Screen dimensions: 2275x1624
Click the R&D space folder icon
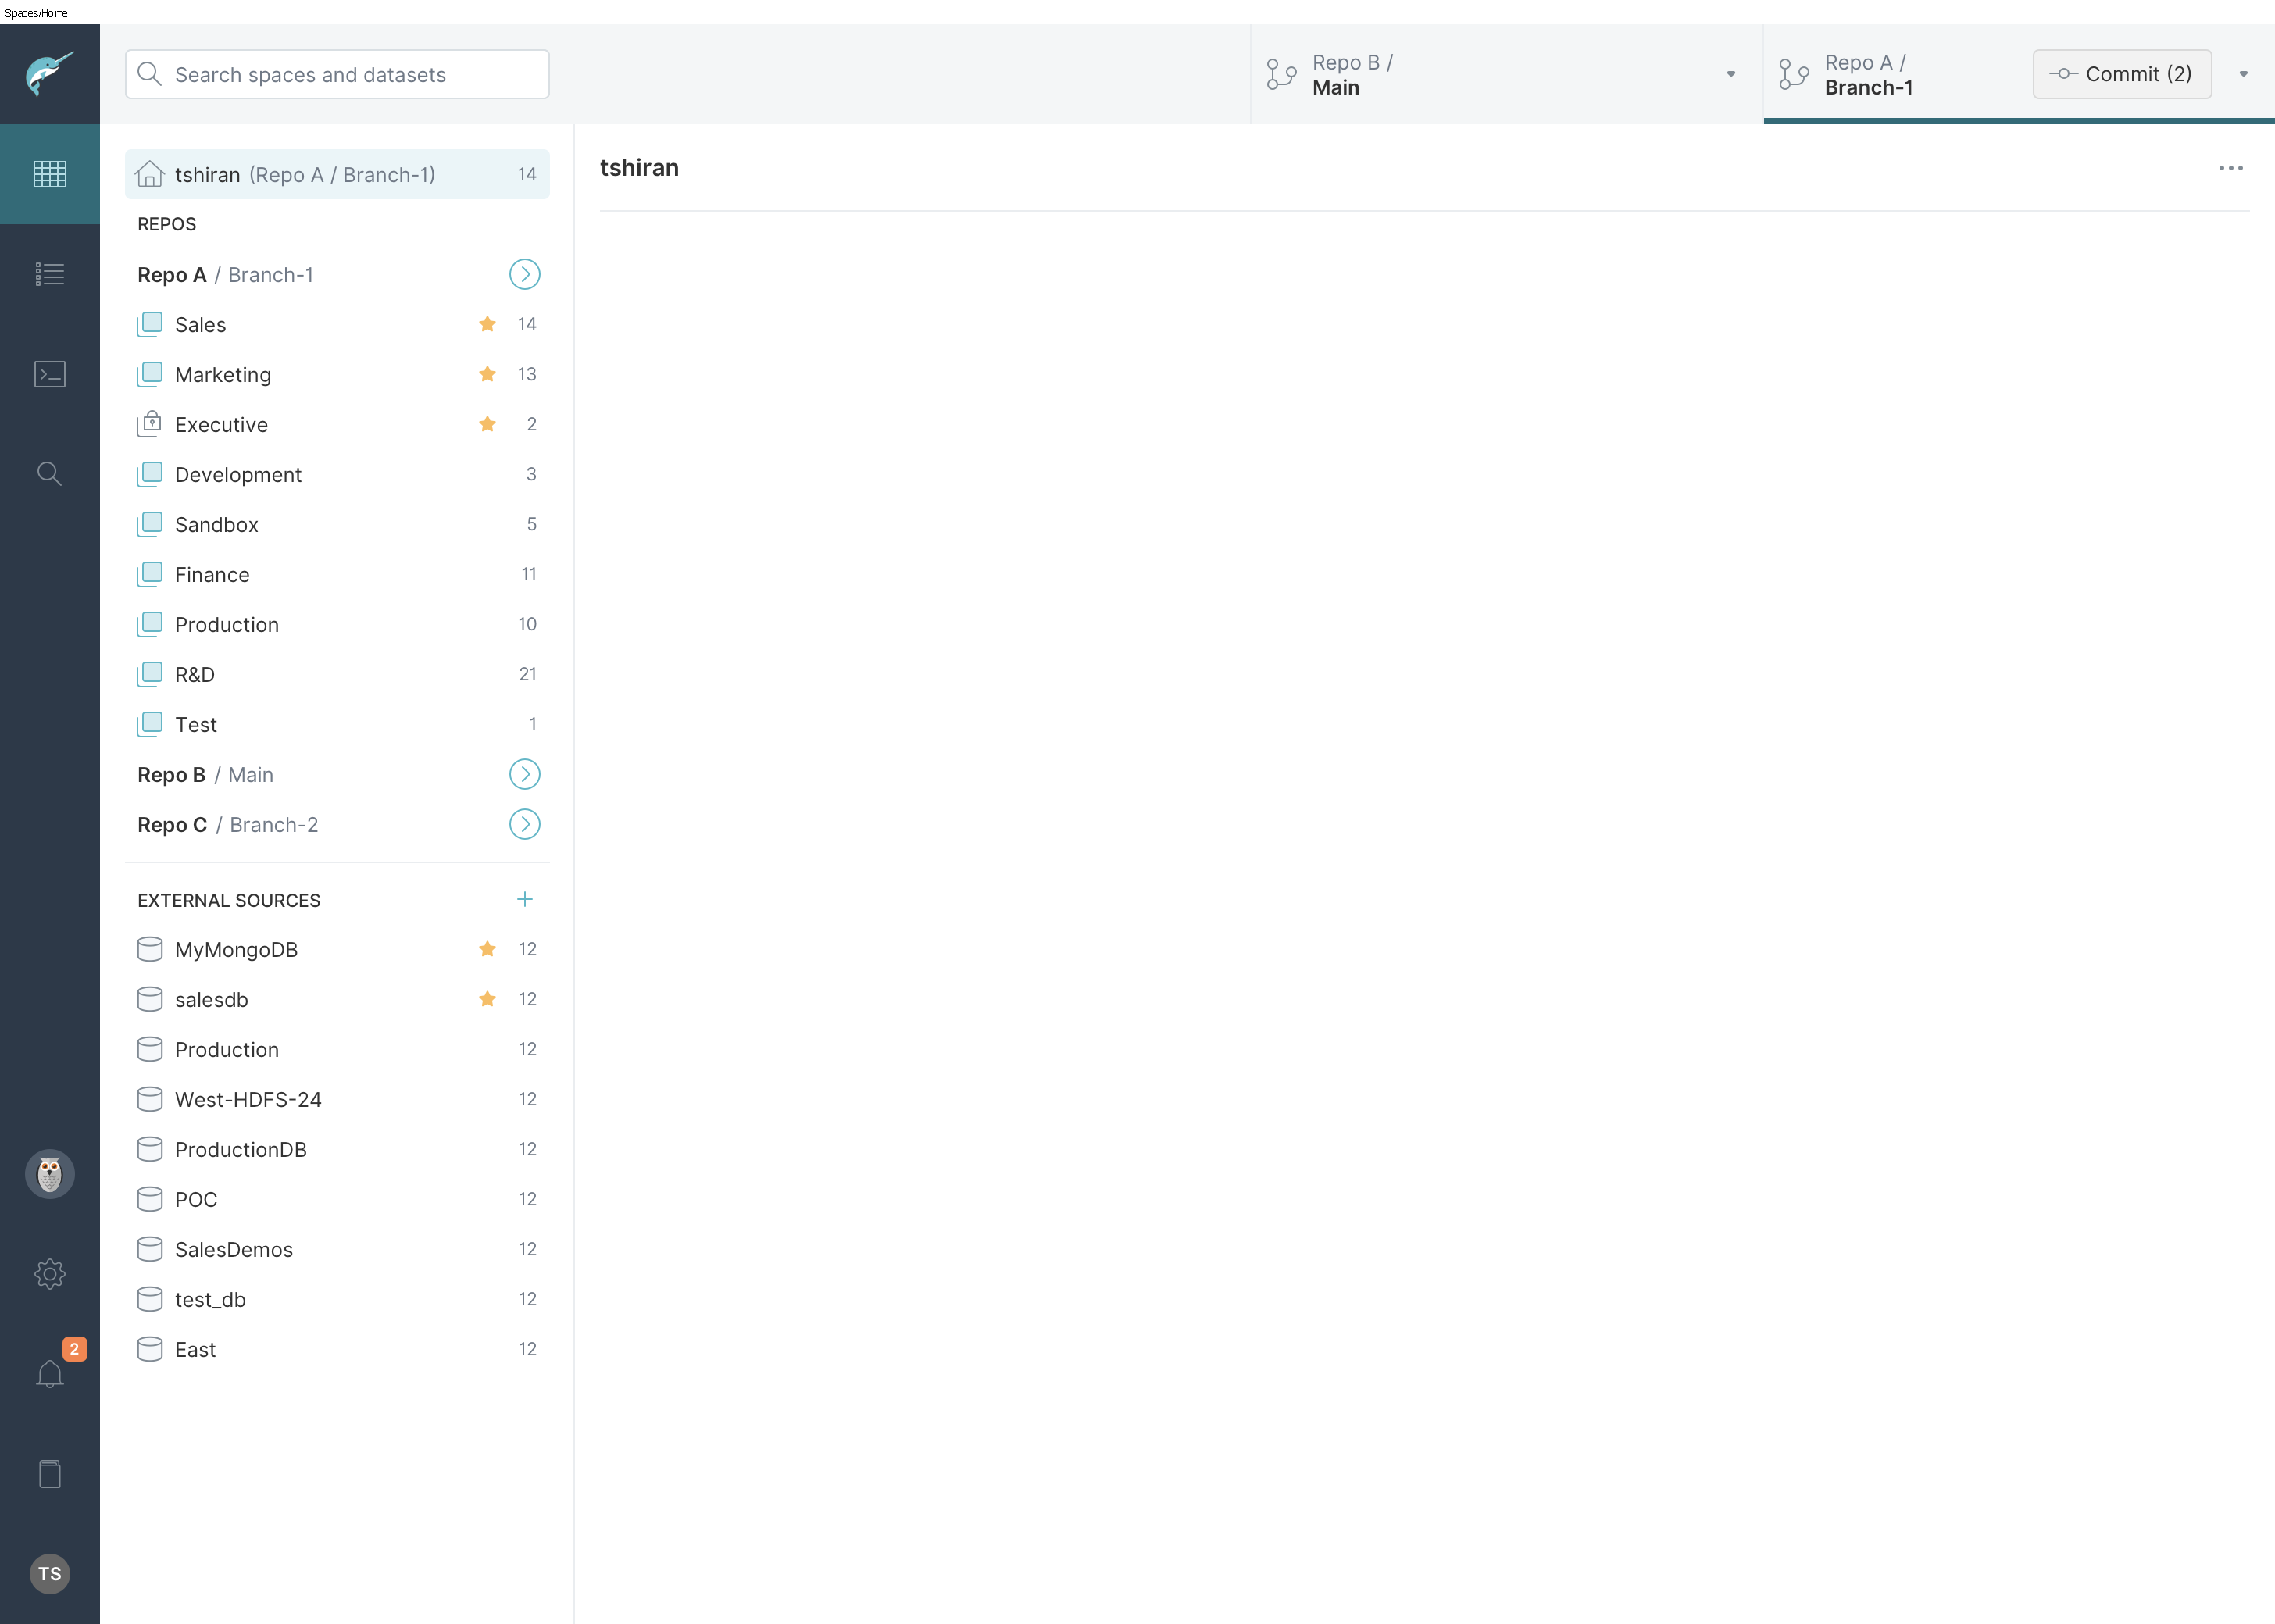(150, 674)
